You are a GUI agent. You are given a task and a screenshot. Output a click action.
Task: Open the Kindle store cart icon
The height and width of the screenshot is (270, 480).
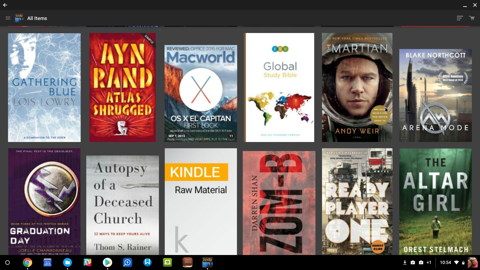click(x=472, y=18)
